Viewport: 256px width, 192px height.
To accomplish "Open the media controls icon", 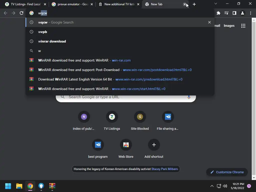I will [226, 13].
